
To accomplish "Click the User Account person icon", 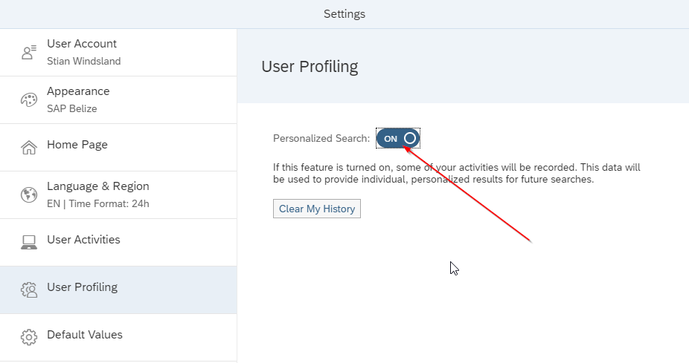I will point(29,53).
